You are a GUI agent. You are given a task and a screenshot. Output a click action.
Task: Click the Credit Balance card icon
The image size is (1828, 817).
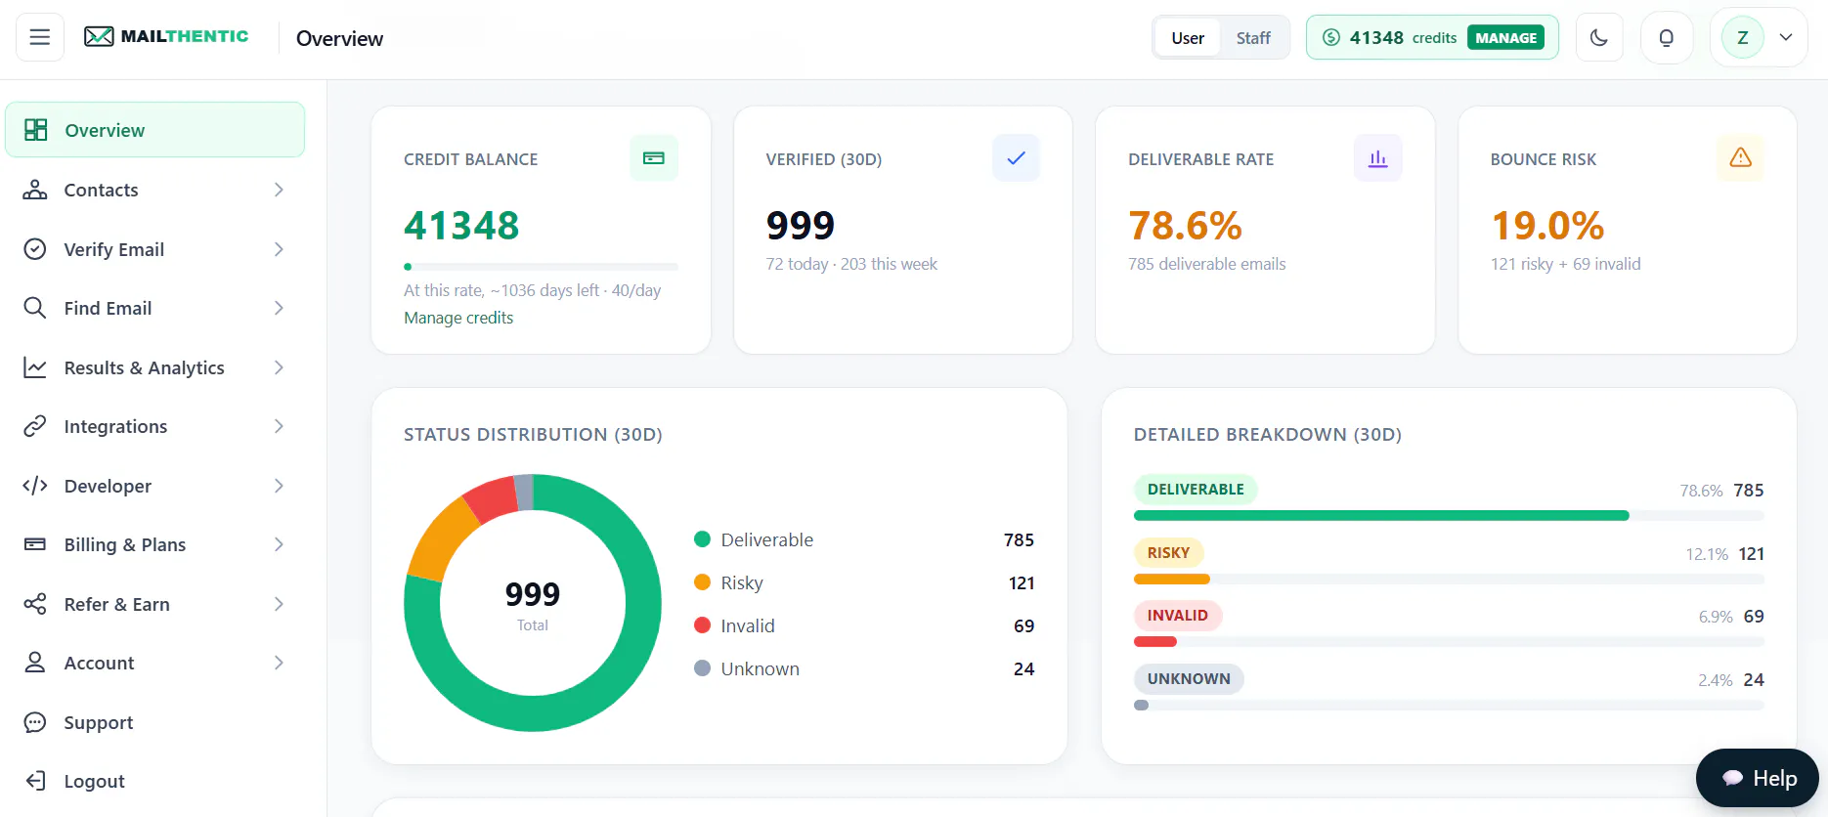[x=654, y=158]
